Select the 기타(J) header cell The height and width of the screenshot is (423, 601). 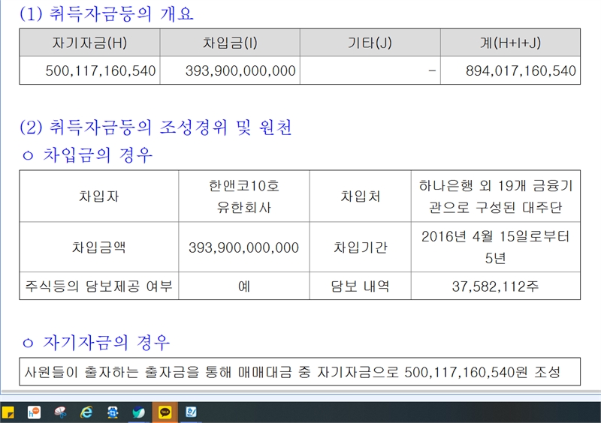(x=370, y=43)
